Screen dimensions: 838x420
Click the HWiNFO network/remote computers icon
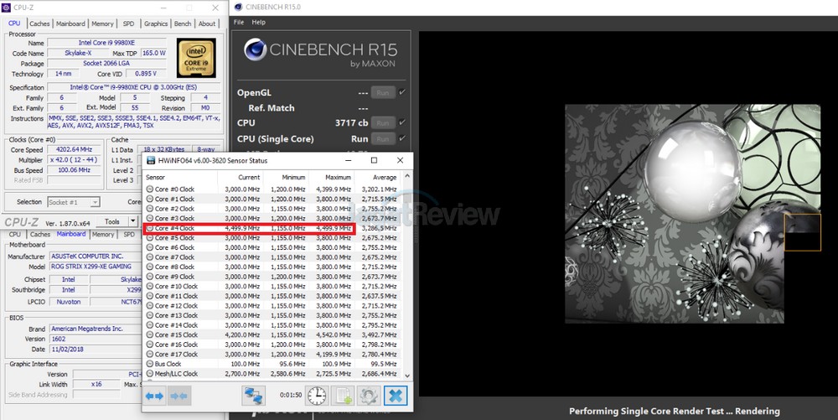[254, 395]
